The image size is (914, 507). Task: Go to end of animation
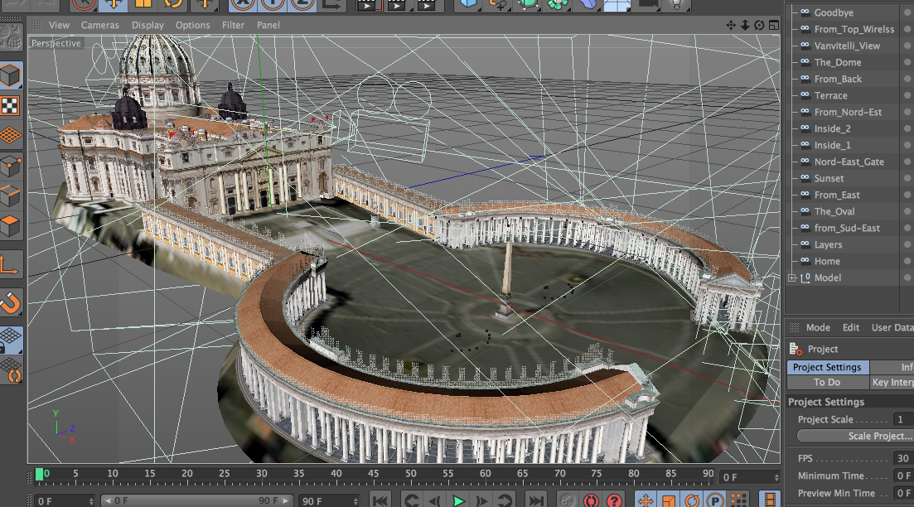pos(535,500)
